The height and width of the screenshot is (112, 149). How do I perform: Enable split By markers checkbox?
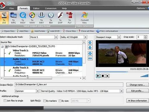44,101
